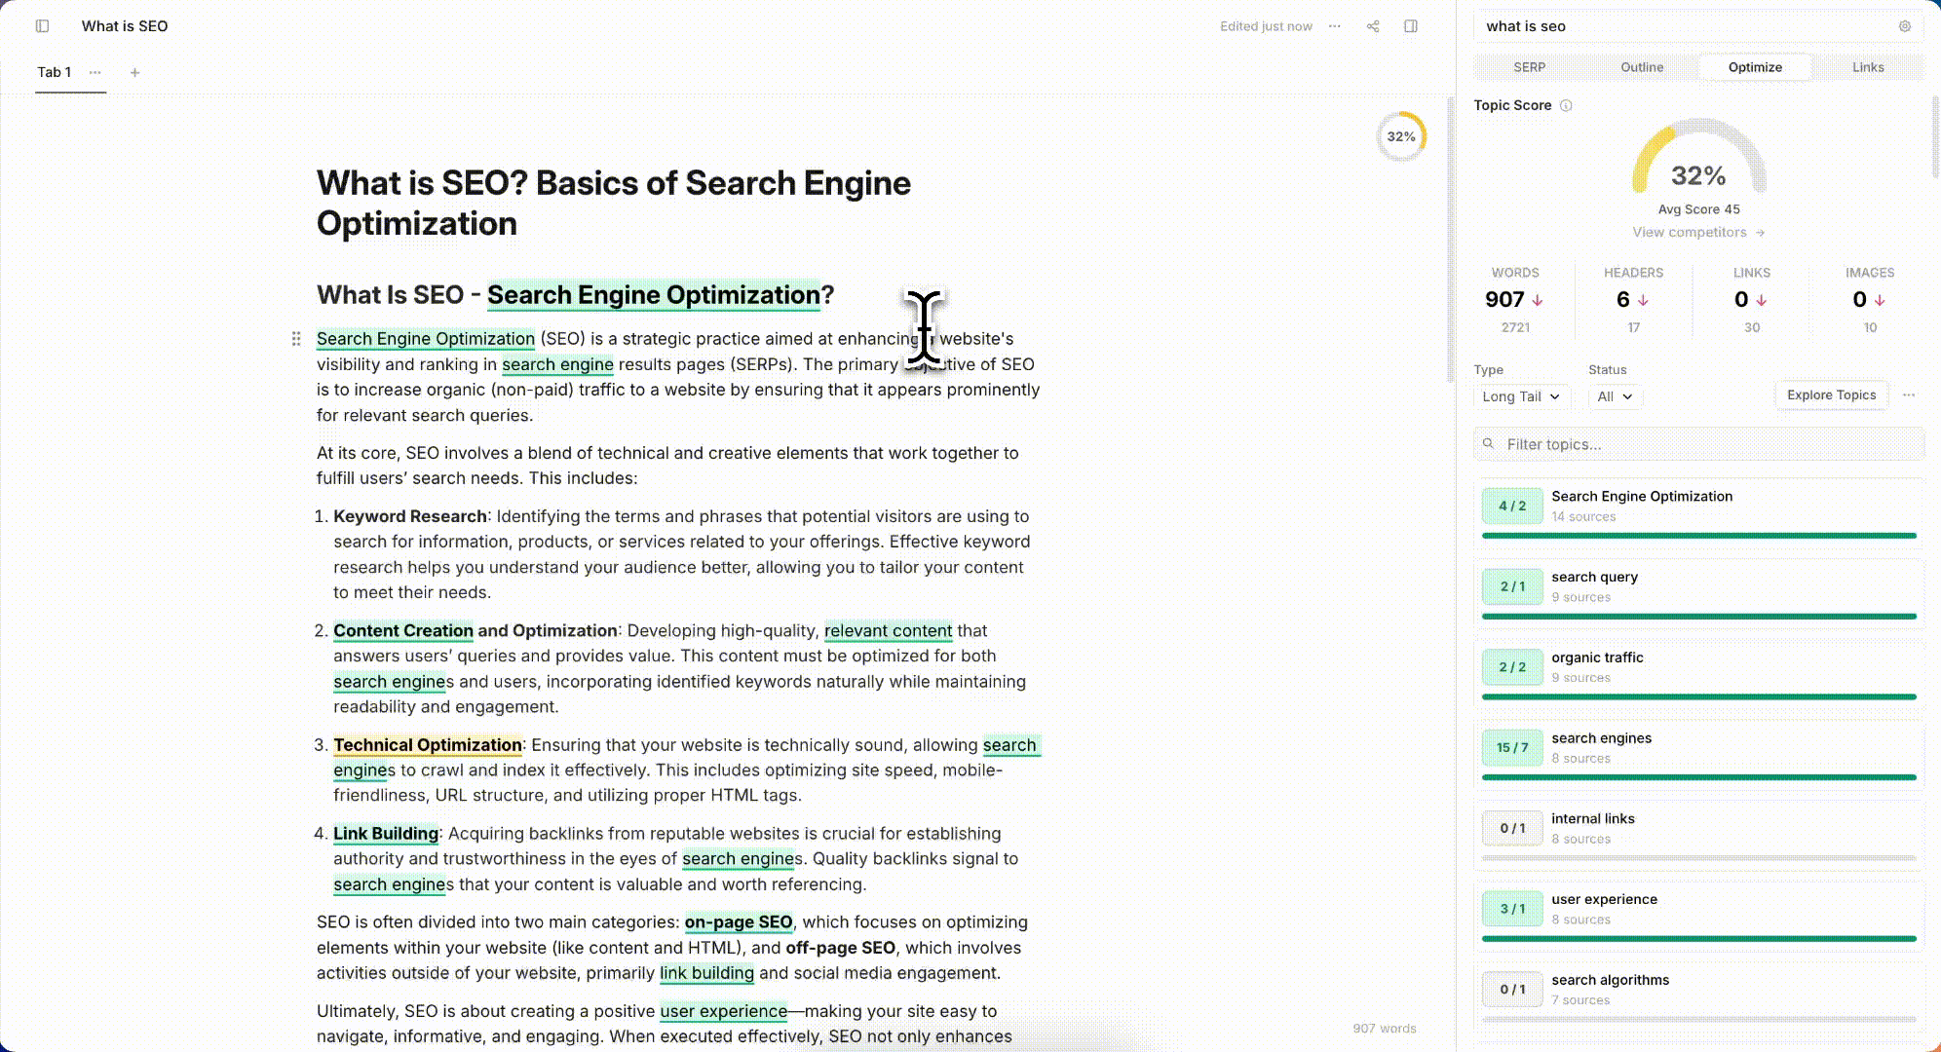Open the document share options

tap(1372, 26)
